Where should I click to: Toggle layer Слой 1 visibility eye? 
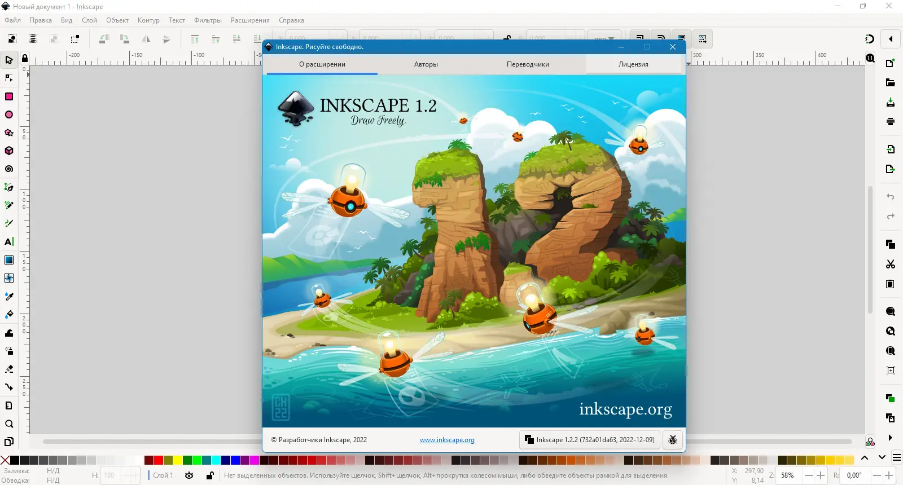189,475
